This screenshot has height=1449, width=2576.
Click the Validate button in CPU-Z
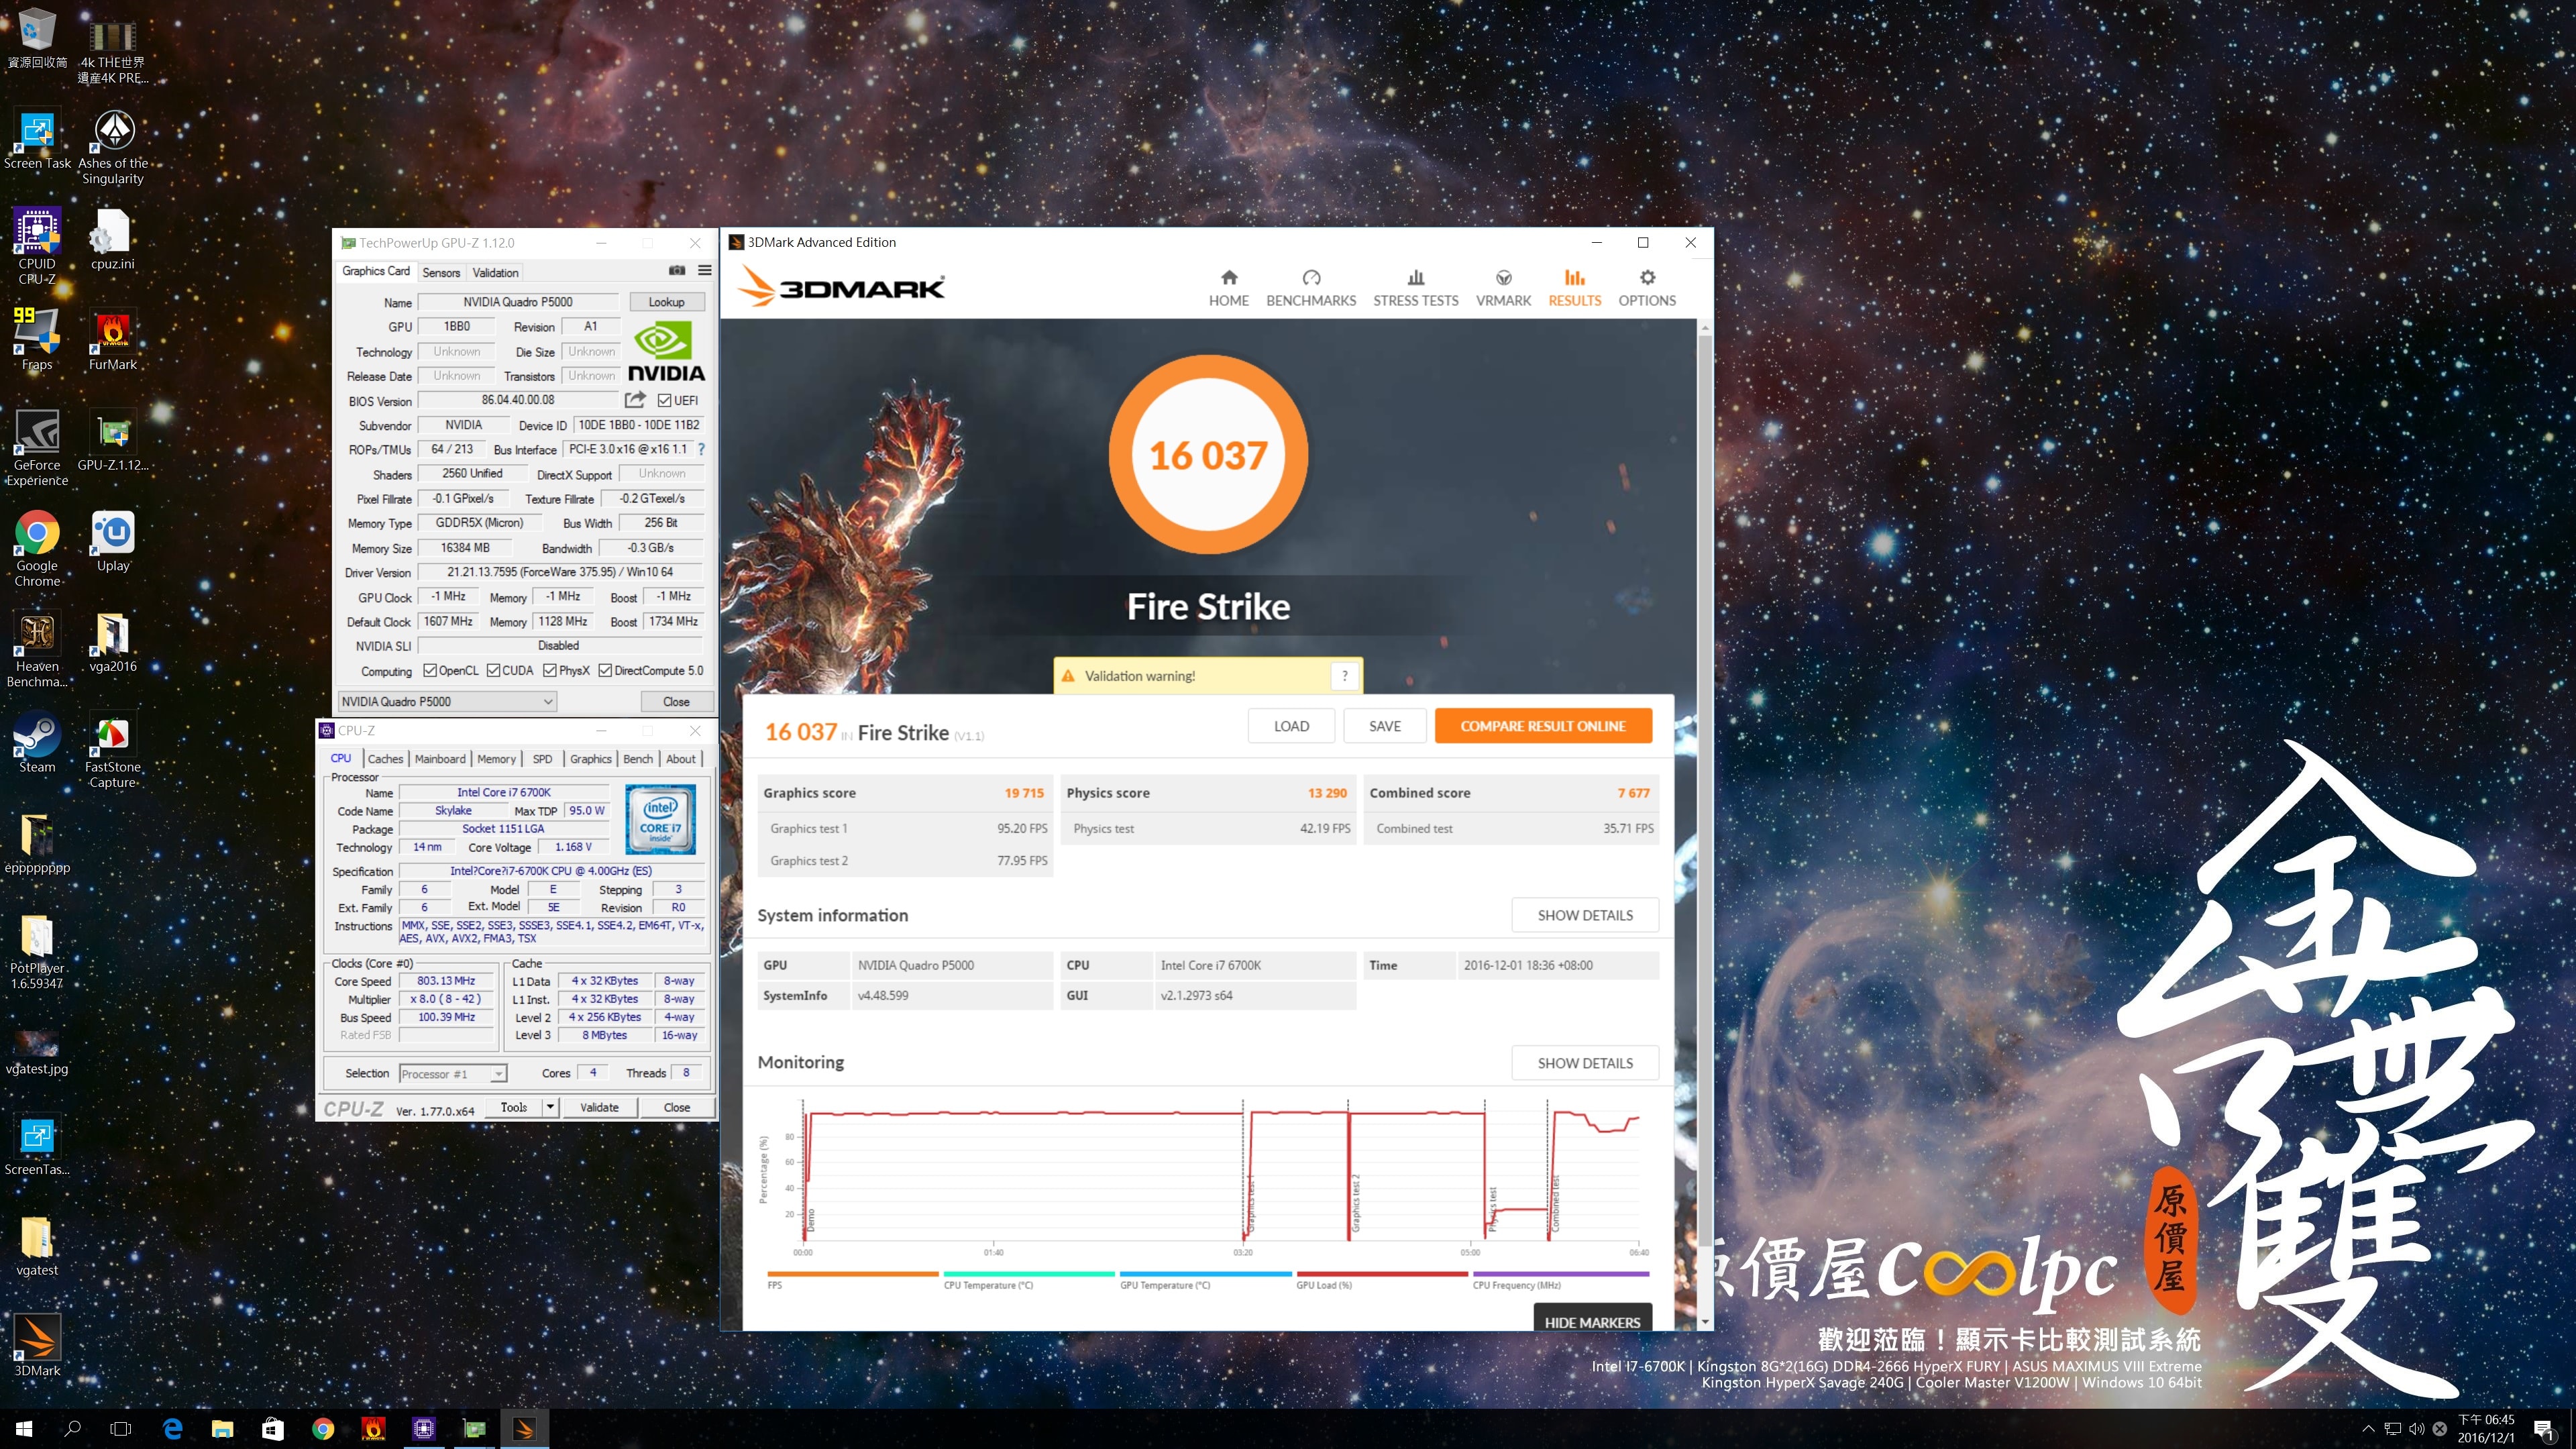599,1107
